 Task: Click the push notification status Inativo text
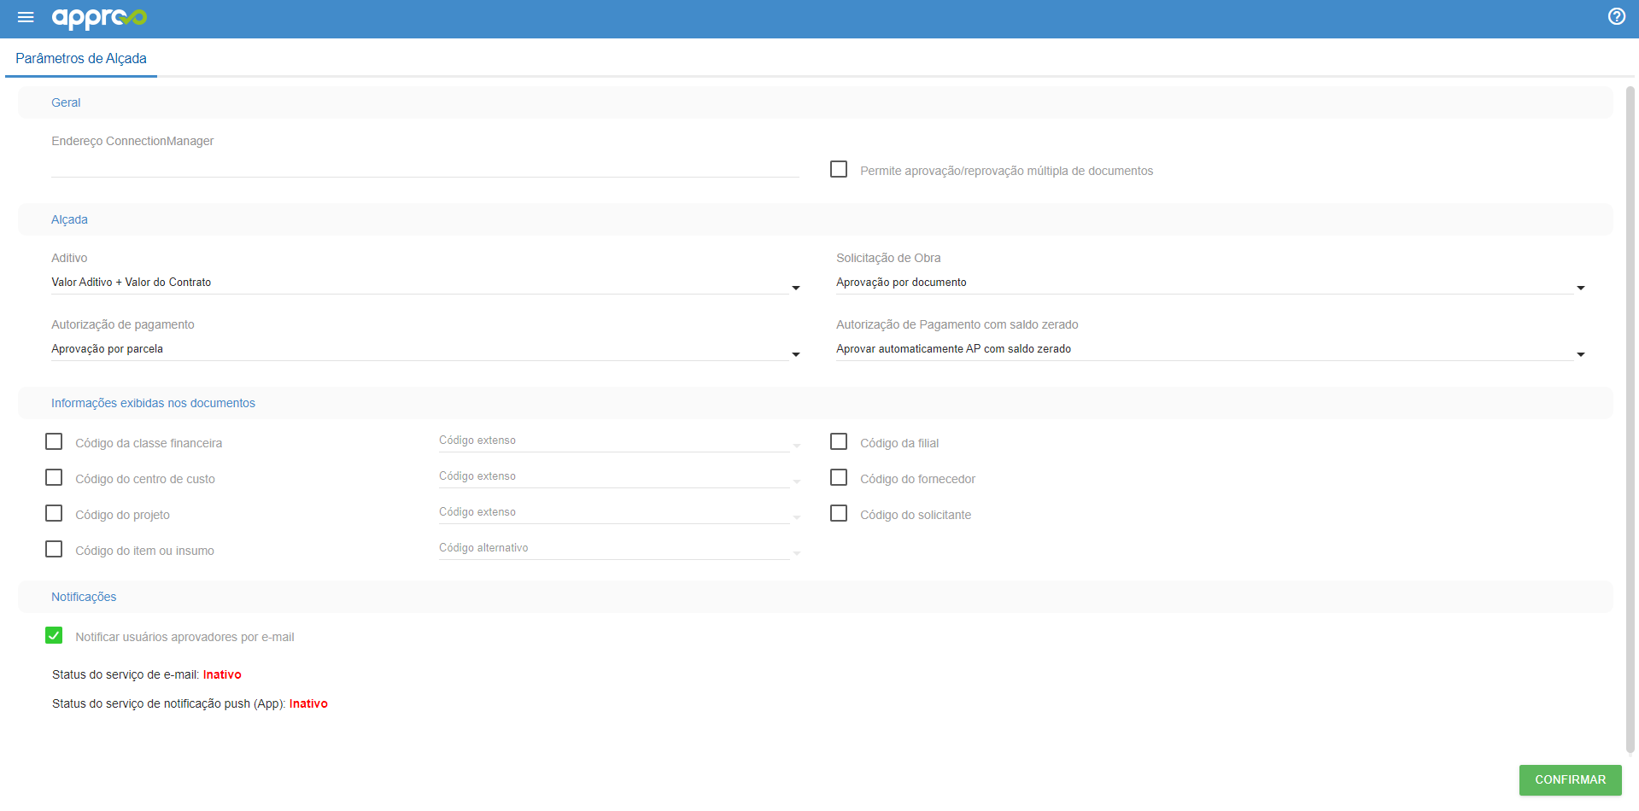(x=308, y=703)
